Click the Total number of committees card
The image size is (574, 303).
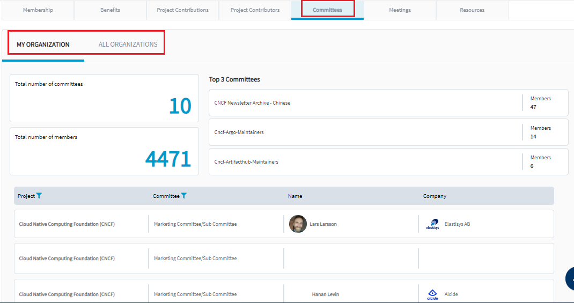104,98
